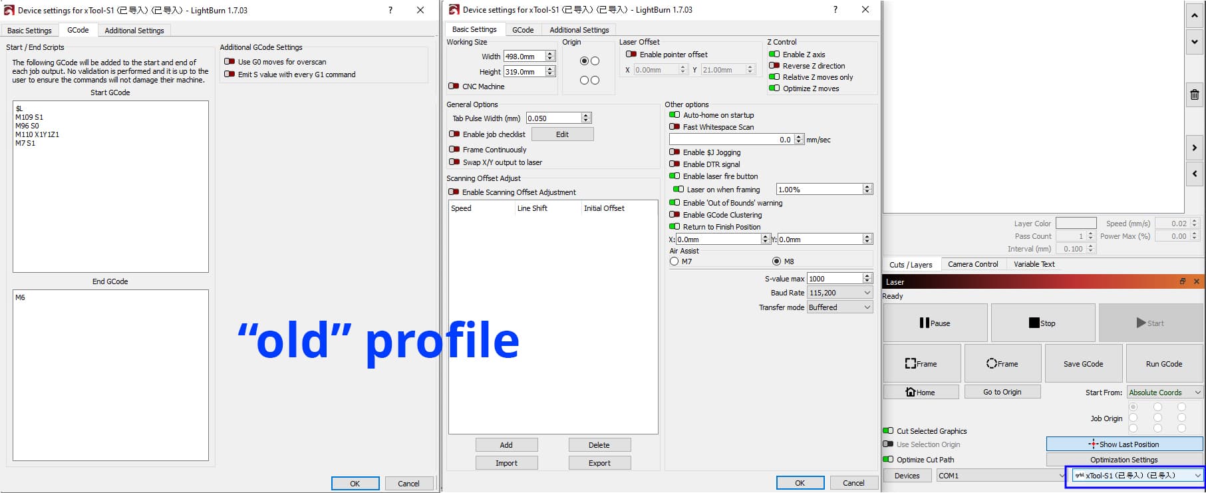
Task: Click Working Size Width stepper
Action: (550, 56)
